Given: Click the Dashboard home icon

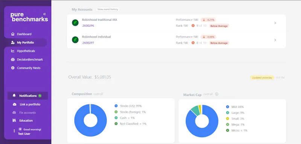Looking at the screenshot, I should [x=13, y=34].
